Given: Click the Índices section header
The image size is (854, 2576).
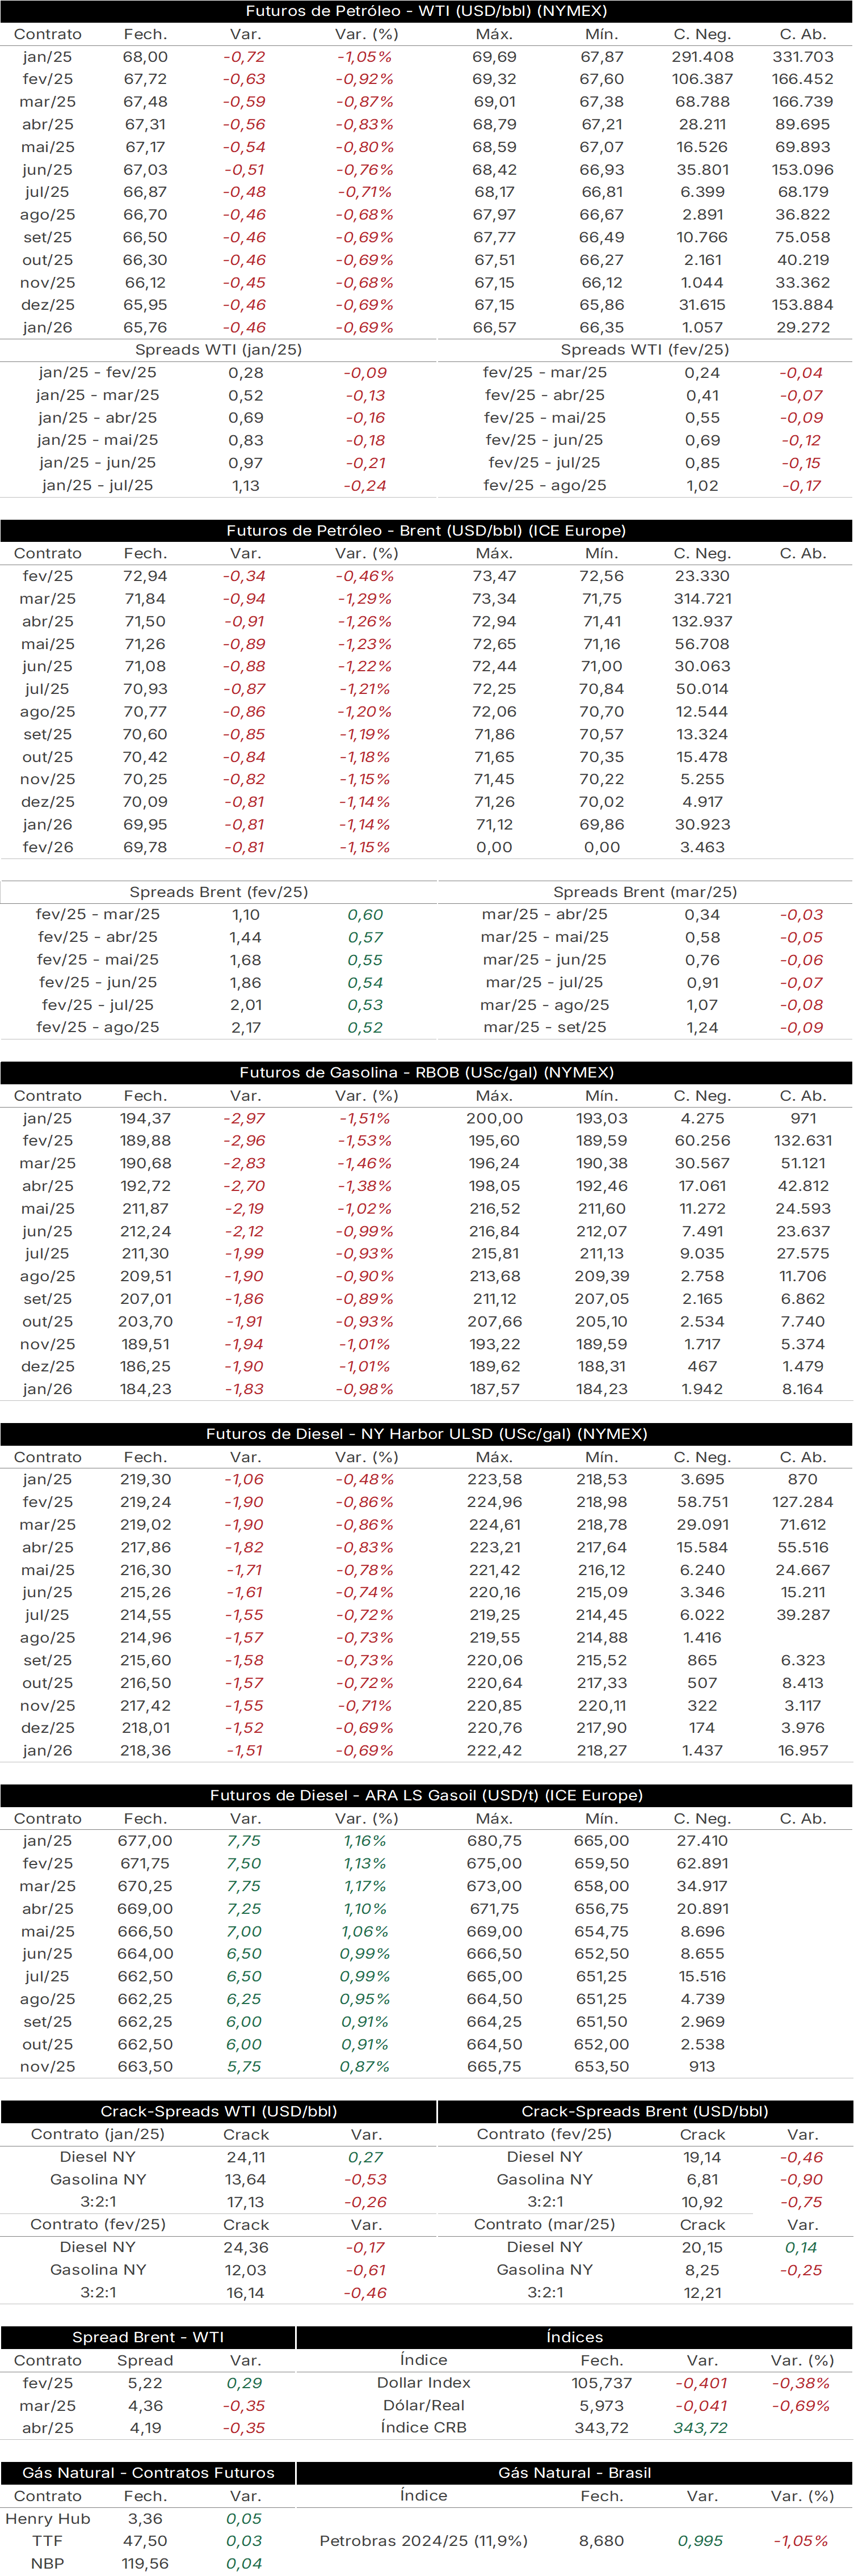Looking at the screenshot, I should pyautogui.click(x=575, y=2337).
